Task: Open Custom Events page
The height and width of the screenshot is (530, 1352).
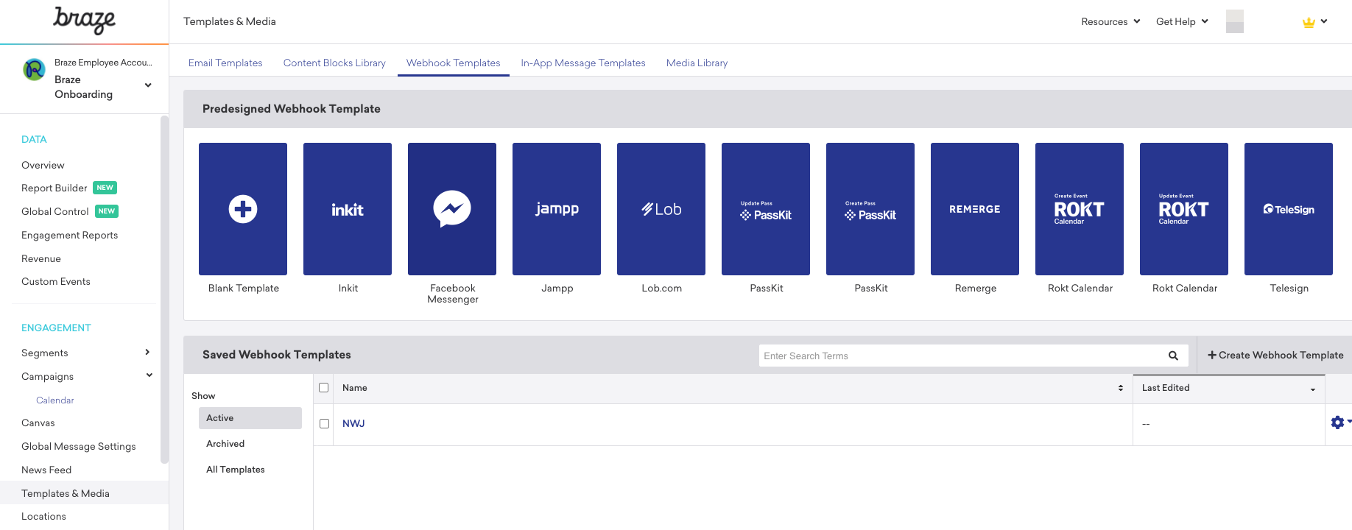Action: [x=56, y=281]
